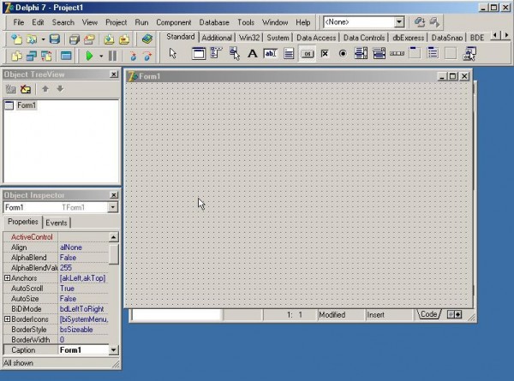Open the File menu
This screenshot has height=381, width=514.
(19, 22)
